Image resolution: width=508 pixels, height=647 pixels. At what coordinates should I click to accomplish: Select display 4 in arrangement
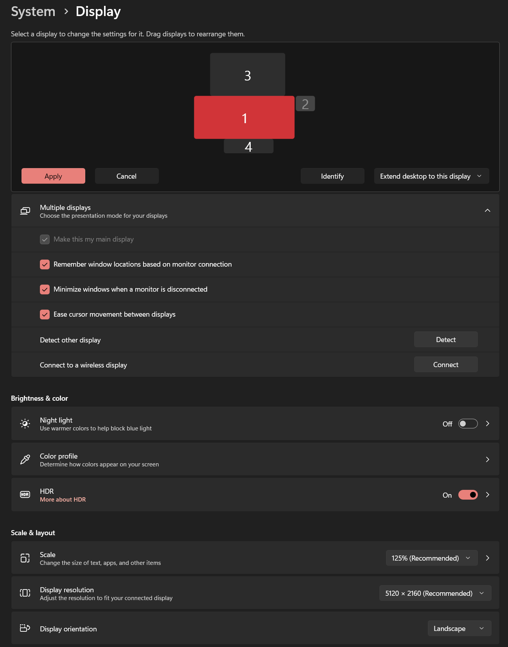(x=248, y=146)
